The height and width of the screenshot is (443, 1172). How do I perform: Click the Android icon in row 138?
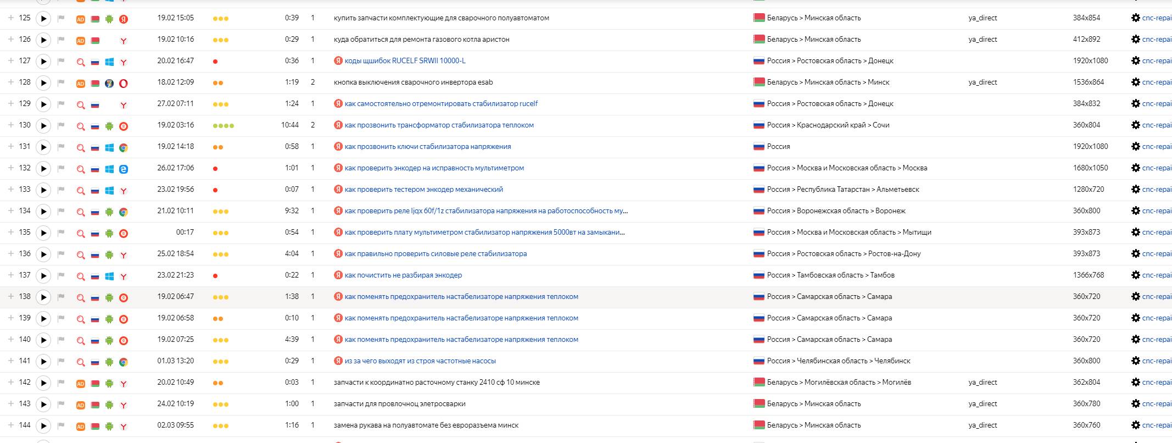109,297
